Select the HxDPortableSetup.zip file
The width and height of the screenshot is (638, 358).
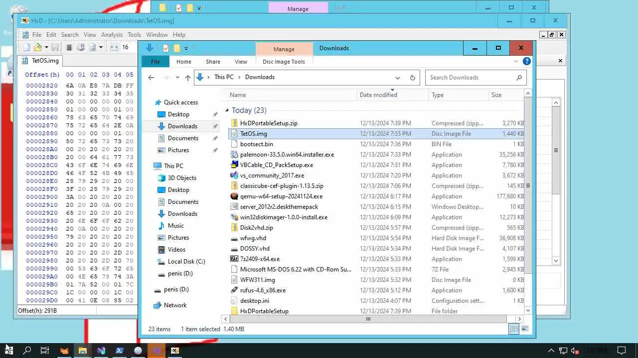(x=269, y=123)
